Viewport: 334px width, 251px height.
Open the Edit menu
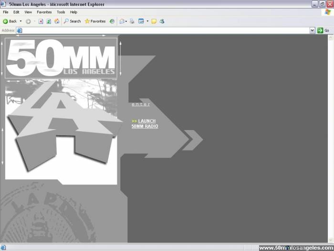tap(16, 12)
